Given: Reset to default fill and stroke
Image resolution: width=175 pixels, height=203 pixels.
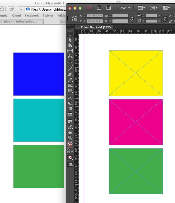Looking at the screenshot, I should (x=69, y=149).
